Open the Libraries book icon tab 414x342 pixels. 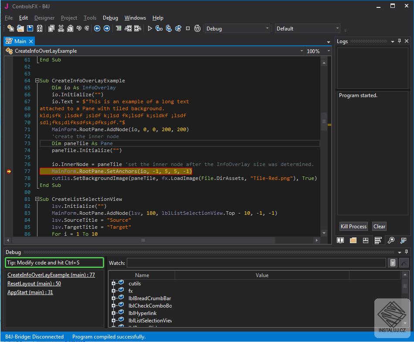tap(340, 240)
